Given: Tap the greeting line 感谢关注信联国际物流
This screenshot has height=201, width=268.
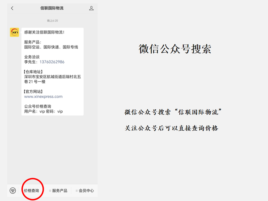Looking at the screenshot, I should pyautogui.click(x=44, y=32).
